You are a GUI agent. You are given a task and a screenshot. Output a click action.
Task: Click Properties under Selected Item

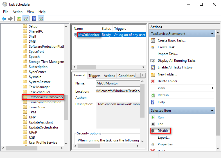click(165, 144)
